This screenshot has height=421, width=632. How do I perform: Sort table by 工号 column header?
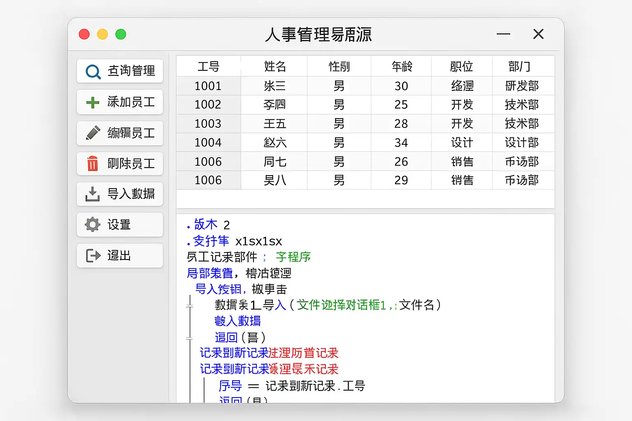[x=208, y=67]
